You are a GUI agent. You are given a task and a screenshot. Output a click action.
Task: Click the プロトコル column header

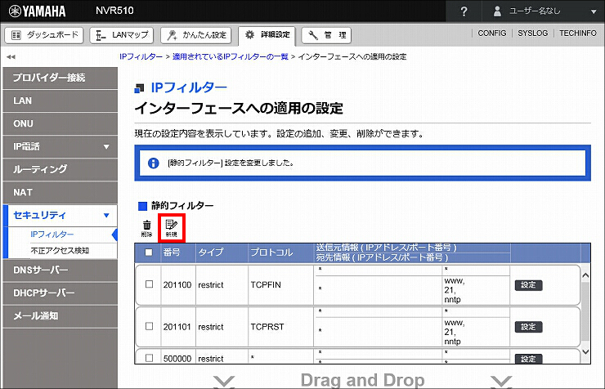pos(271,253)
